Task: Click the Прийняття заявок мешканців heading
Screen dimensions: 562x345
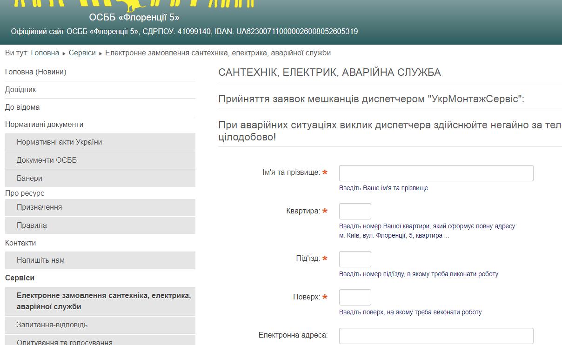Action: click(x=371, y=99)
